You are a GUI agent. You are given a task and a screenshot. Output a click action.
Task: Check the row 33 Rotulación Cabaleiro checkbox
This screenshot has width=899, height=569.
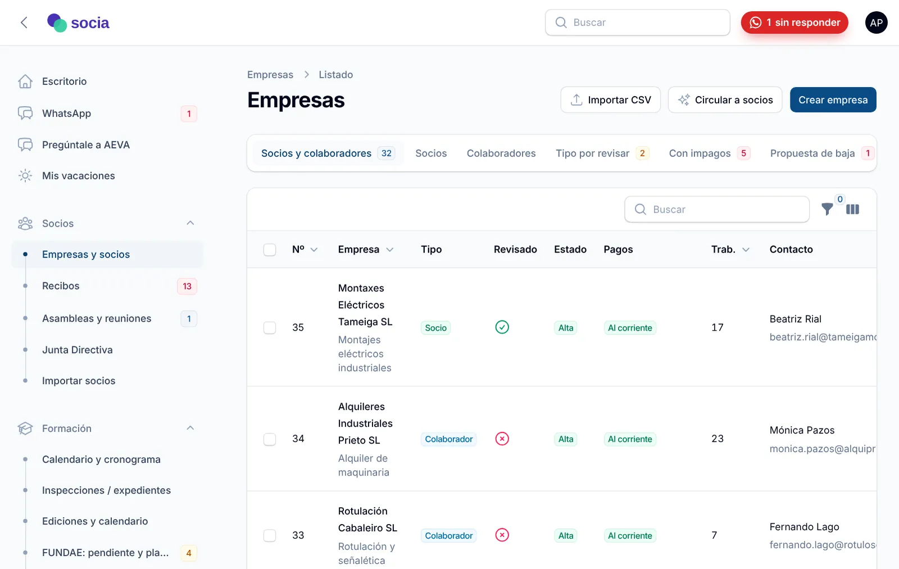[270, 535]
